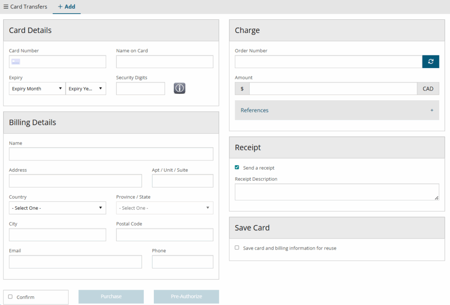Toggle the Send a receipt checkbox
Viewport: 450px width, 305px height.
pos(237,167)
